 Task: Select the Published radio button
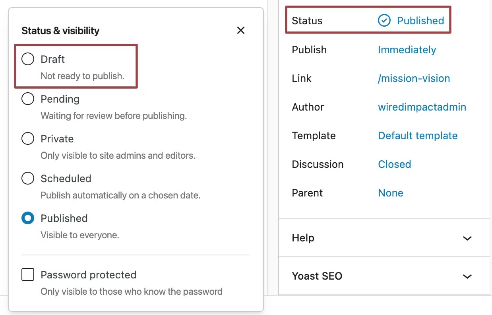click(28, 218)
